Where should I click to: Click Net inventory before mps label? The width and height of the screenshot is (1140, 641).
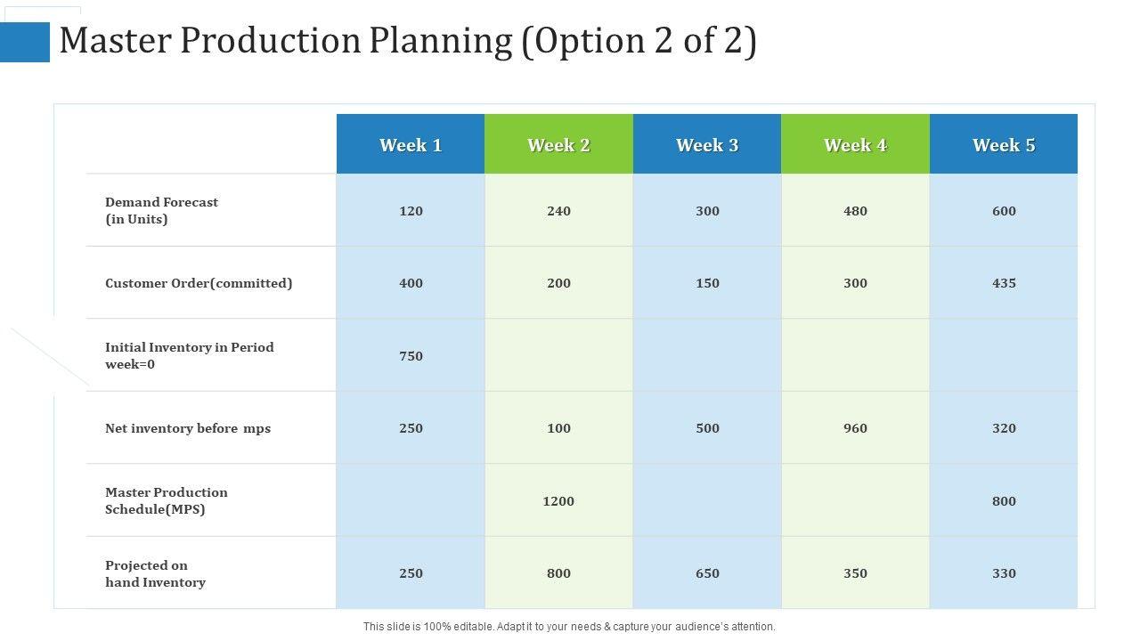pos(188,428)
